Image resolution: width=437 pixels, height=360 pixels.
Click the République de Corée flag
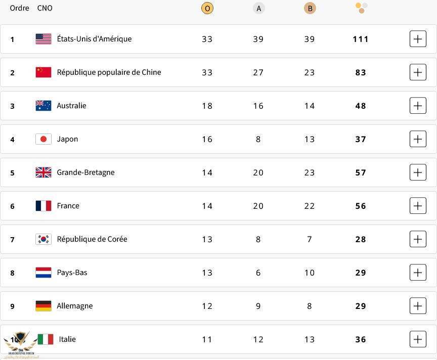point(43,239)
